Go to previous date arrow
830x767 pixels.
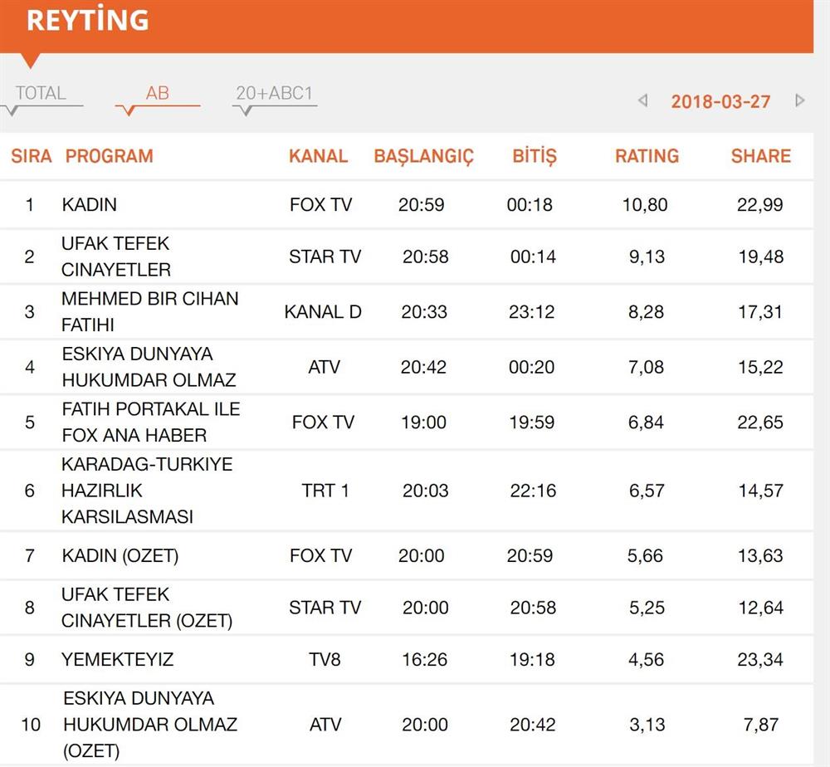pos(642,101)
